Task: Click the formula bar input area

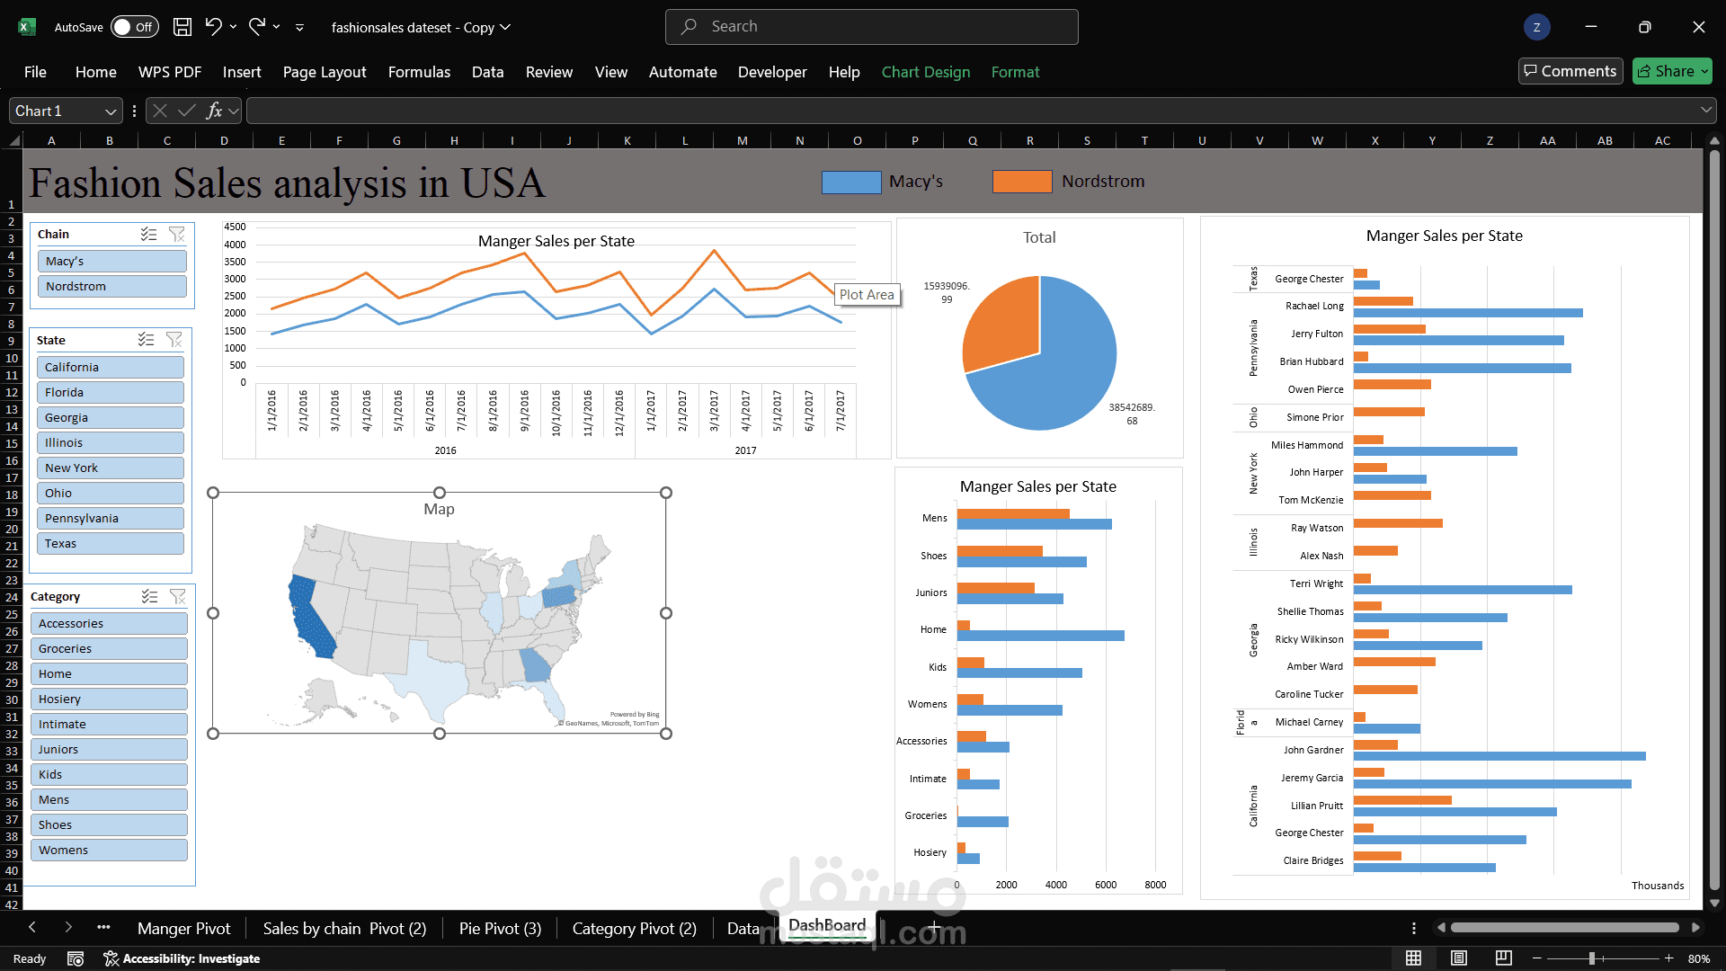Action: click(x=973, y=111)
